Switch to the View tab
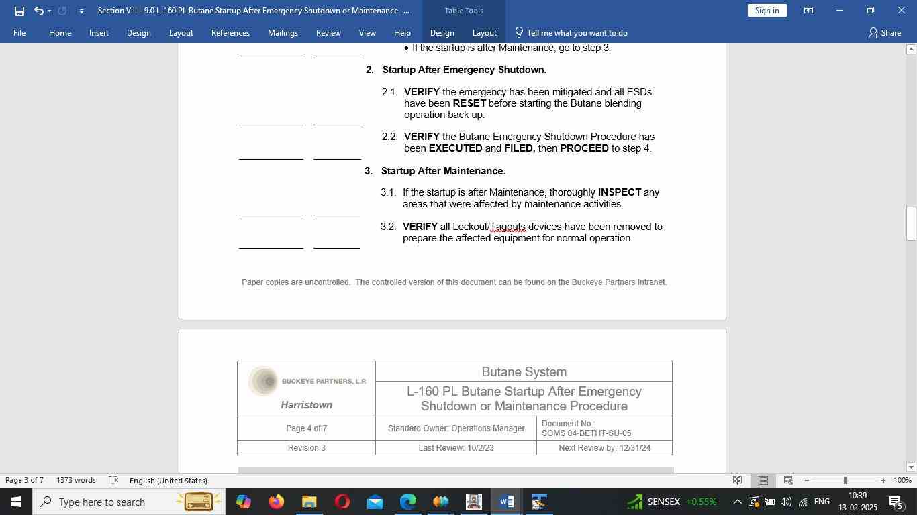The image size is (917, 515). tap(367, 32)
